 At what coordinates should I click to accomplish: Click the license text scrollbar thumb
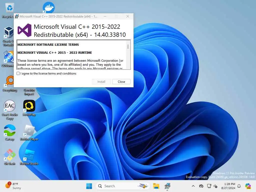[128, 47]
